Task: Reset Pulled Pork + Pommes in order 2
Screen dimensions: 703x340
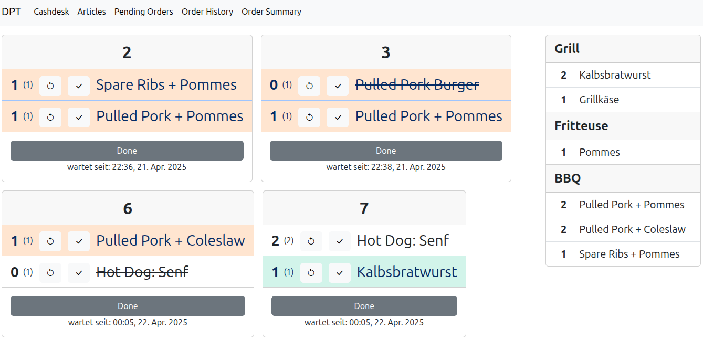Action: pos(50,117)
